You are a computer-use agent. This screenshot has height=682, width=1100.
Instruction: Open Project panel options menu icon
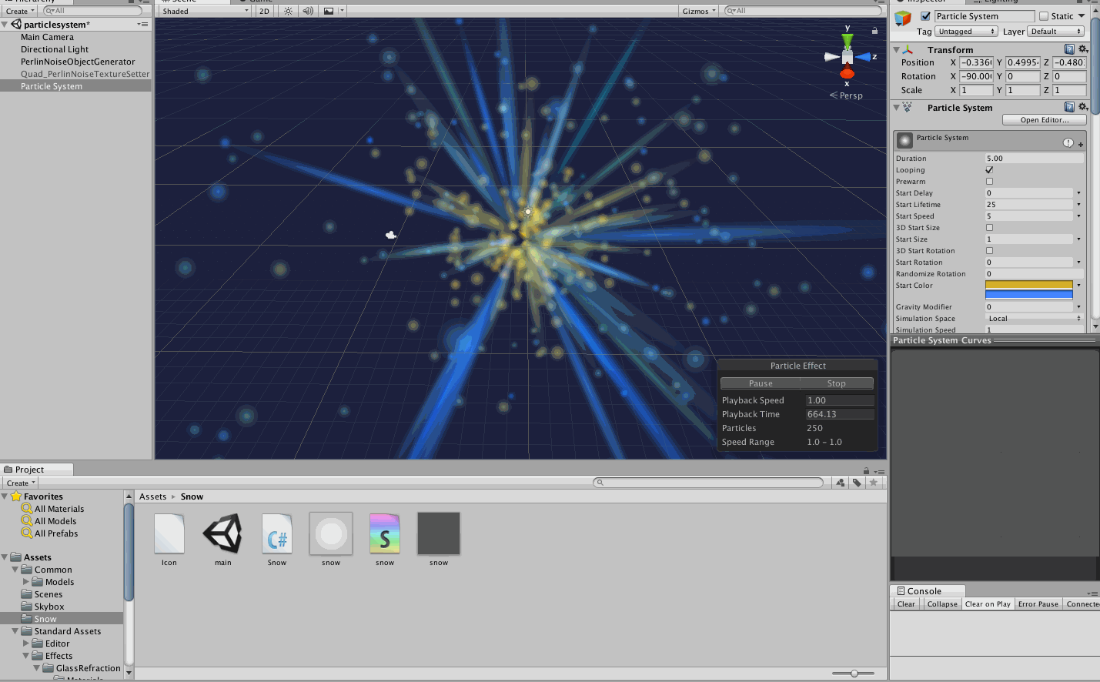880,471
